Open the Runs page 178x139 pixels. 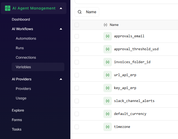20,48
